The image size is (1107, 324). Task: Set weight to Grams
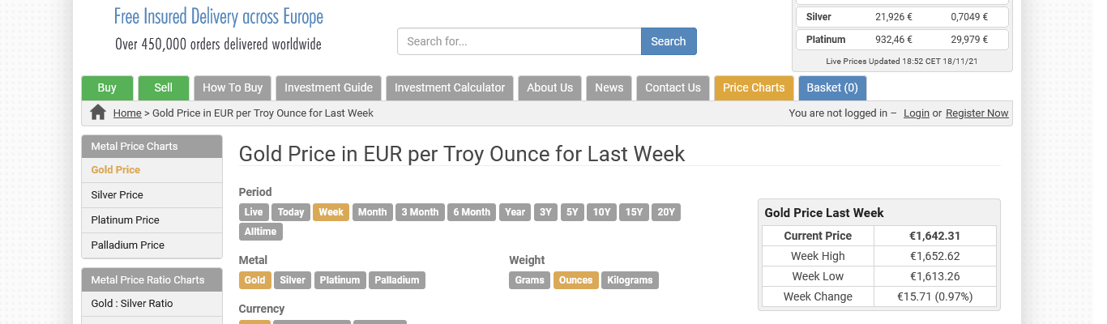click(529, 280)
